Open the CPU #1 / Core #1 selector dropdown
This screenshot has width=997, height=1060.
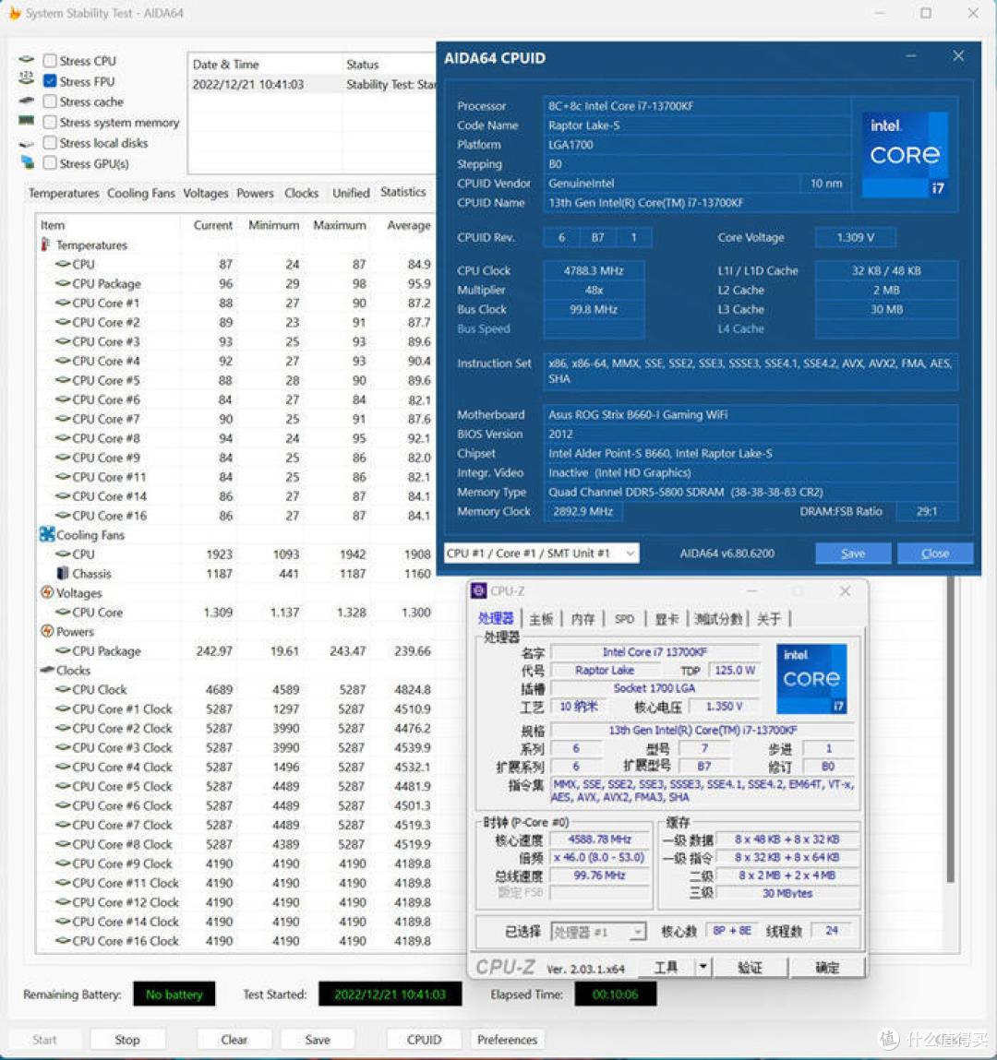(541, 553)
